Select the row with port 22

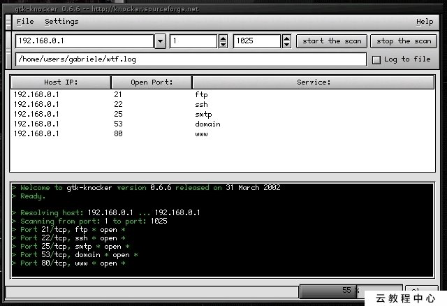tap(222, 104)
